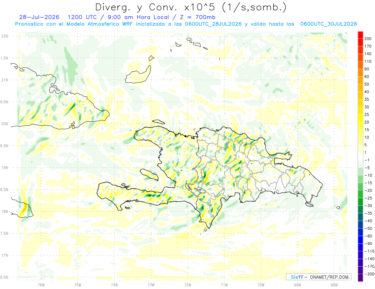
Task: Click the '68W' longitude label
Action: point(334,285)
